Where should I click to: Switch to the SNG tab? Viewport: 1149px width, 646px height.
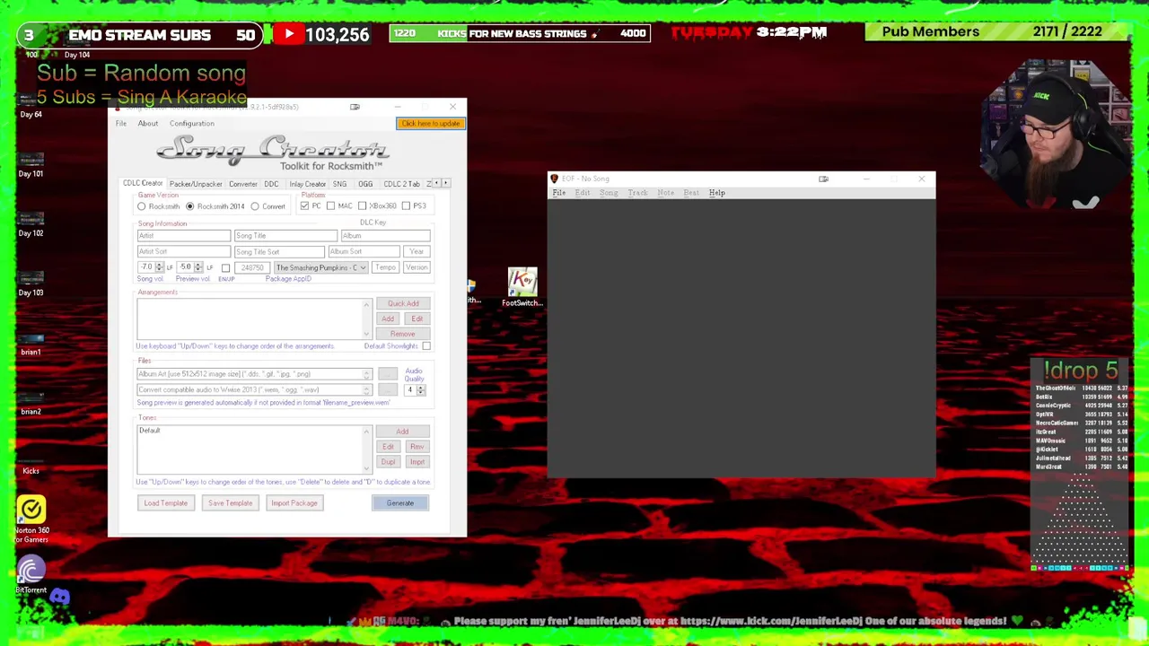pyautogui.click(x=339, y=184)
